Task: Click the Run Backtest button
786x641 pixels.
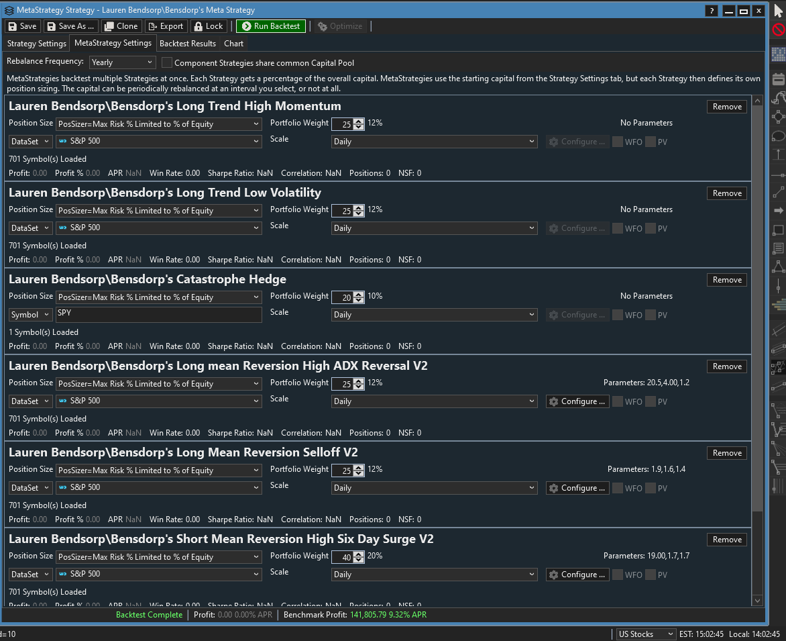Action: (271, 26)
